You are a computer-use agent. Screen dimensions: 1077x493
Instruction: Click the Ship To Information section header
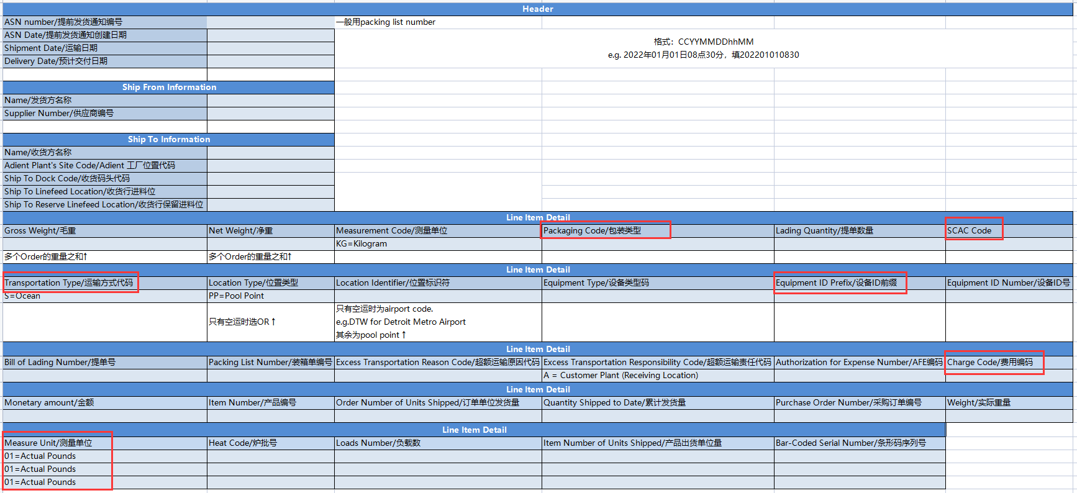(168, 139)
